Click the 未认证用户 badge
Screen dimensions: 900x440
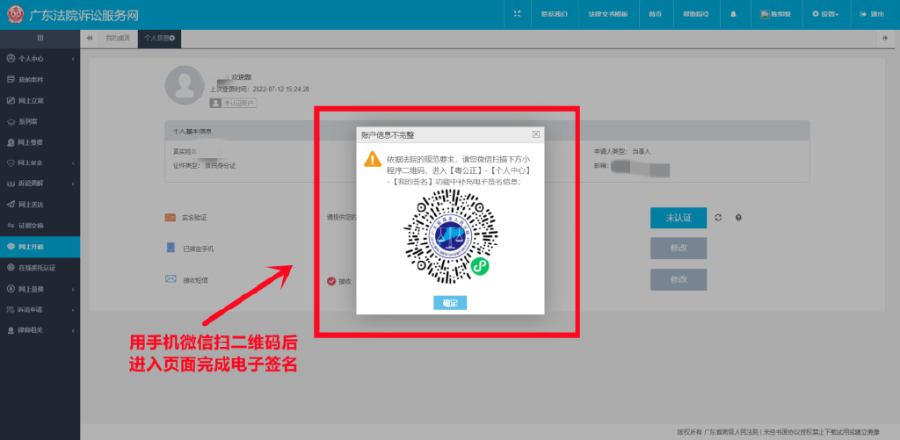coord(233,103)
